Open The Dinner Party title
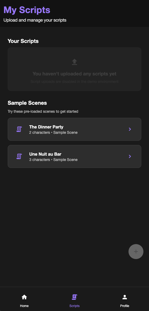The height and width of the screenshot is (311, 149). (46, 127)
